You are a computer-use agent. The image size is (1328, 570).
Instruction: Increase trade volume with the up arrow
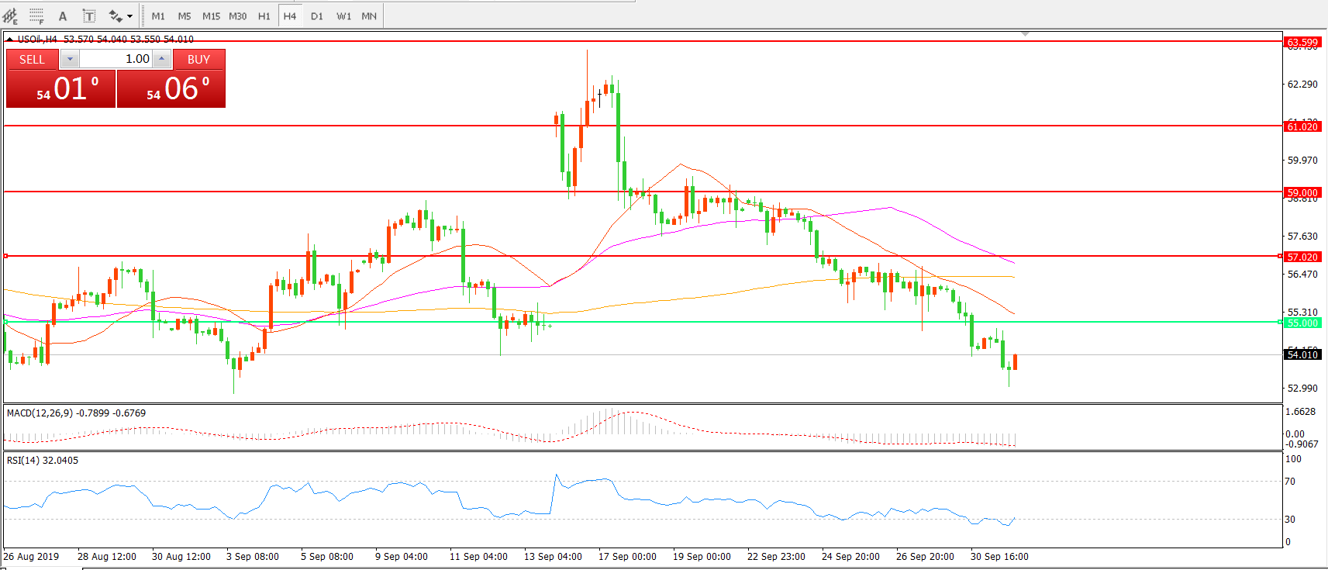(161, 59)
